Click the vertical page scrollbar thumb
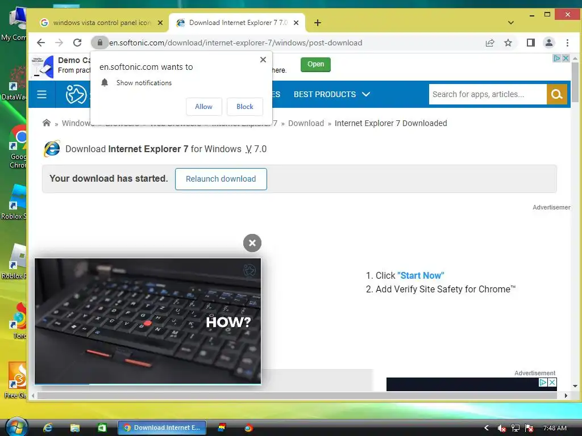Viewport: 582px width, 436px height. (575, 82)
